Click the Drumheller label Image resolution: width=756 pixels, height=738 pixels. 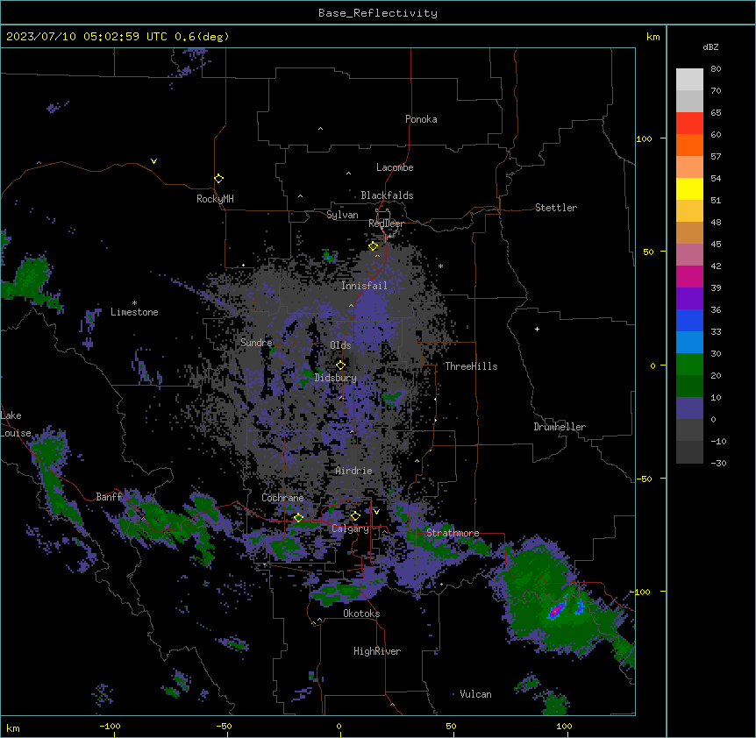[x=560, y=427]
